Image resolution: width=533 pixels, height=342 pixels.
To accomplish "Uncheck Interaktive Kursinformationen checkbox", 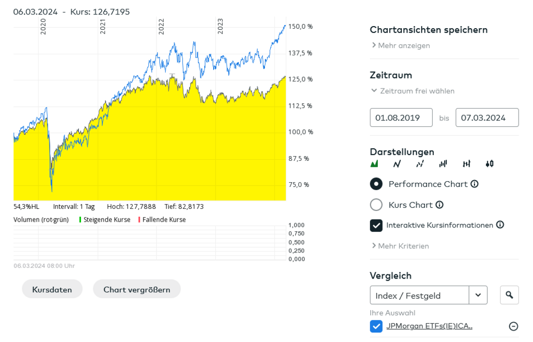I will point(376,225).
